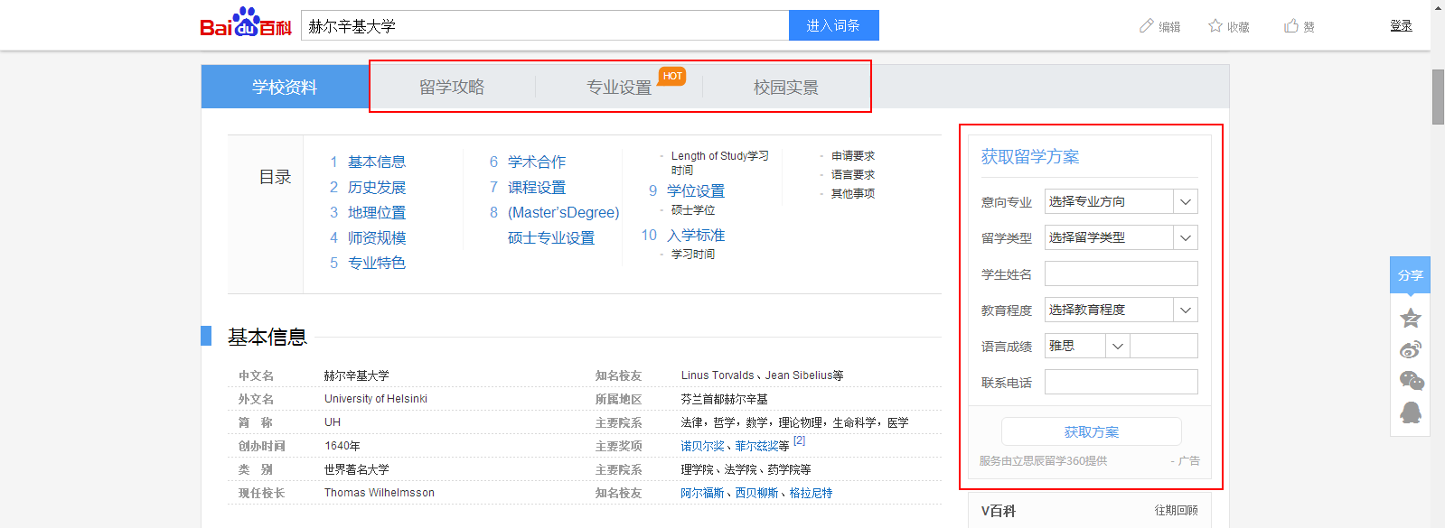The image size is (1445, 528).
Task: Switch to the 专业设置 tab
Action: pos(619,88)
